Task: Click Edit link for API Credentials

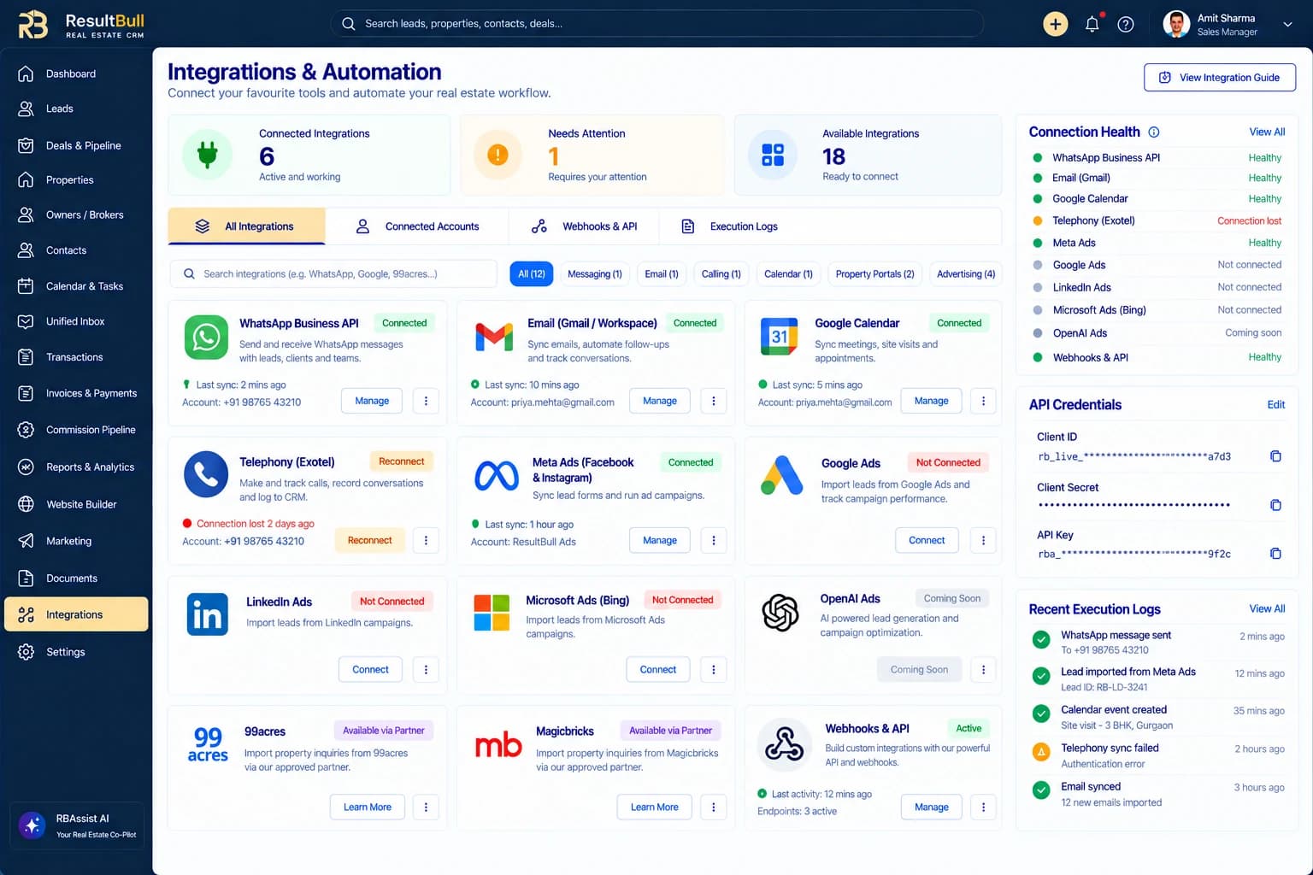Action: coord(1275,405)
